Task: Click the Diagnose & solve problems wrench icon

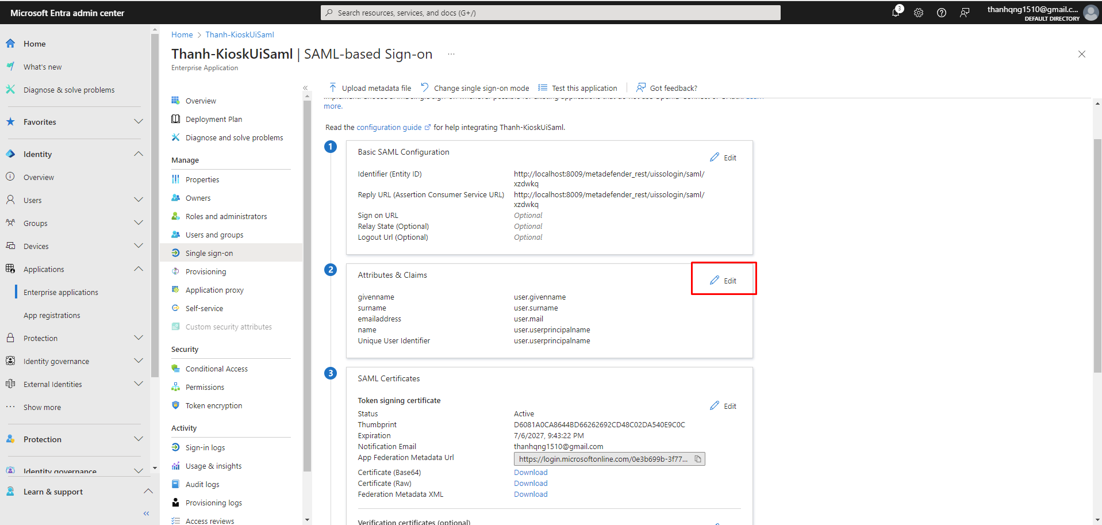Action: (x=10, y=90)
